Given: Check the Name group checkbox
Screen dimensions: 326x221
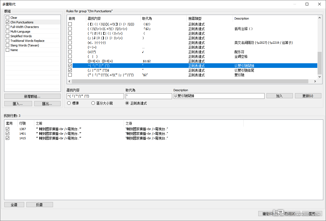Looking at the screenshot, I should [8, 50].
